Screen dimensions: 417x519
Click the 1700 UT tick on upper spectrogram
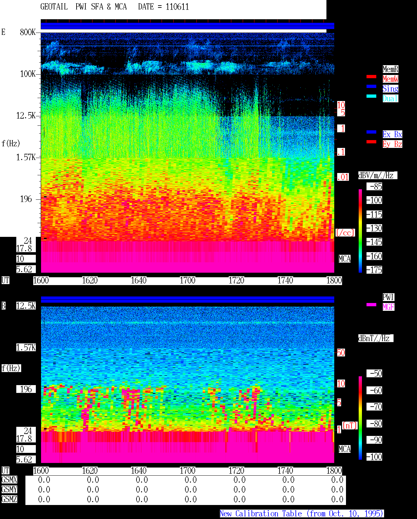(188, 281)
